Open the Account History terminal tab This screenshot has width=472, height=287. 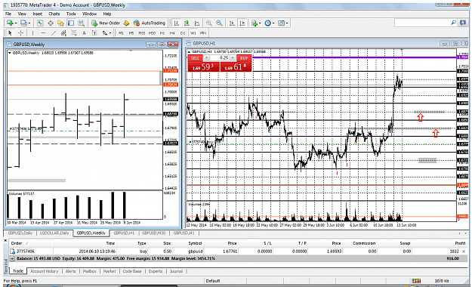click(45, 271)
